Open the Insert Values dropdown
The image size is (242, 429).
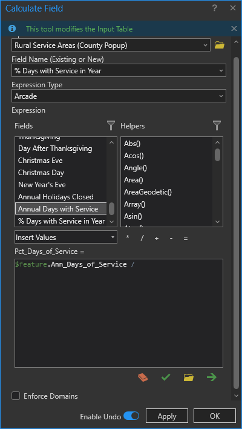66,237
